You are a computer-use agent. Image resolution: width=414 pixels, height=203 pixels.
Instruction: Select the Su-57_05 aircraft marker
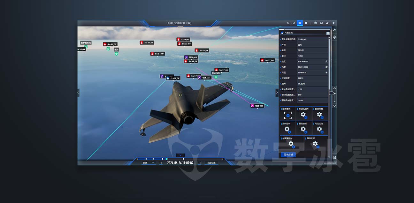coord(221,70)
